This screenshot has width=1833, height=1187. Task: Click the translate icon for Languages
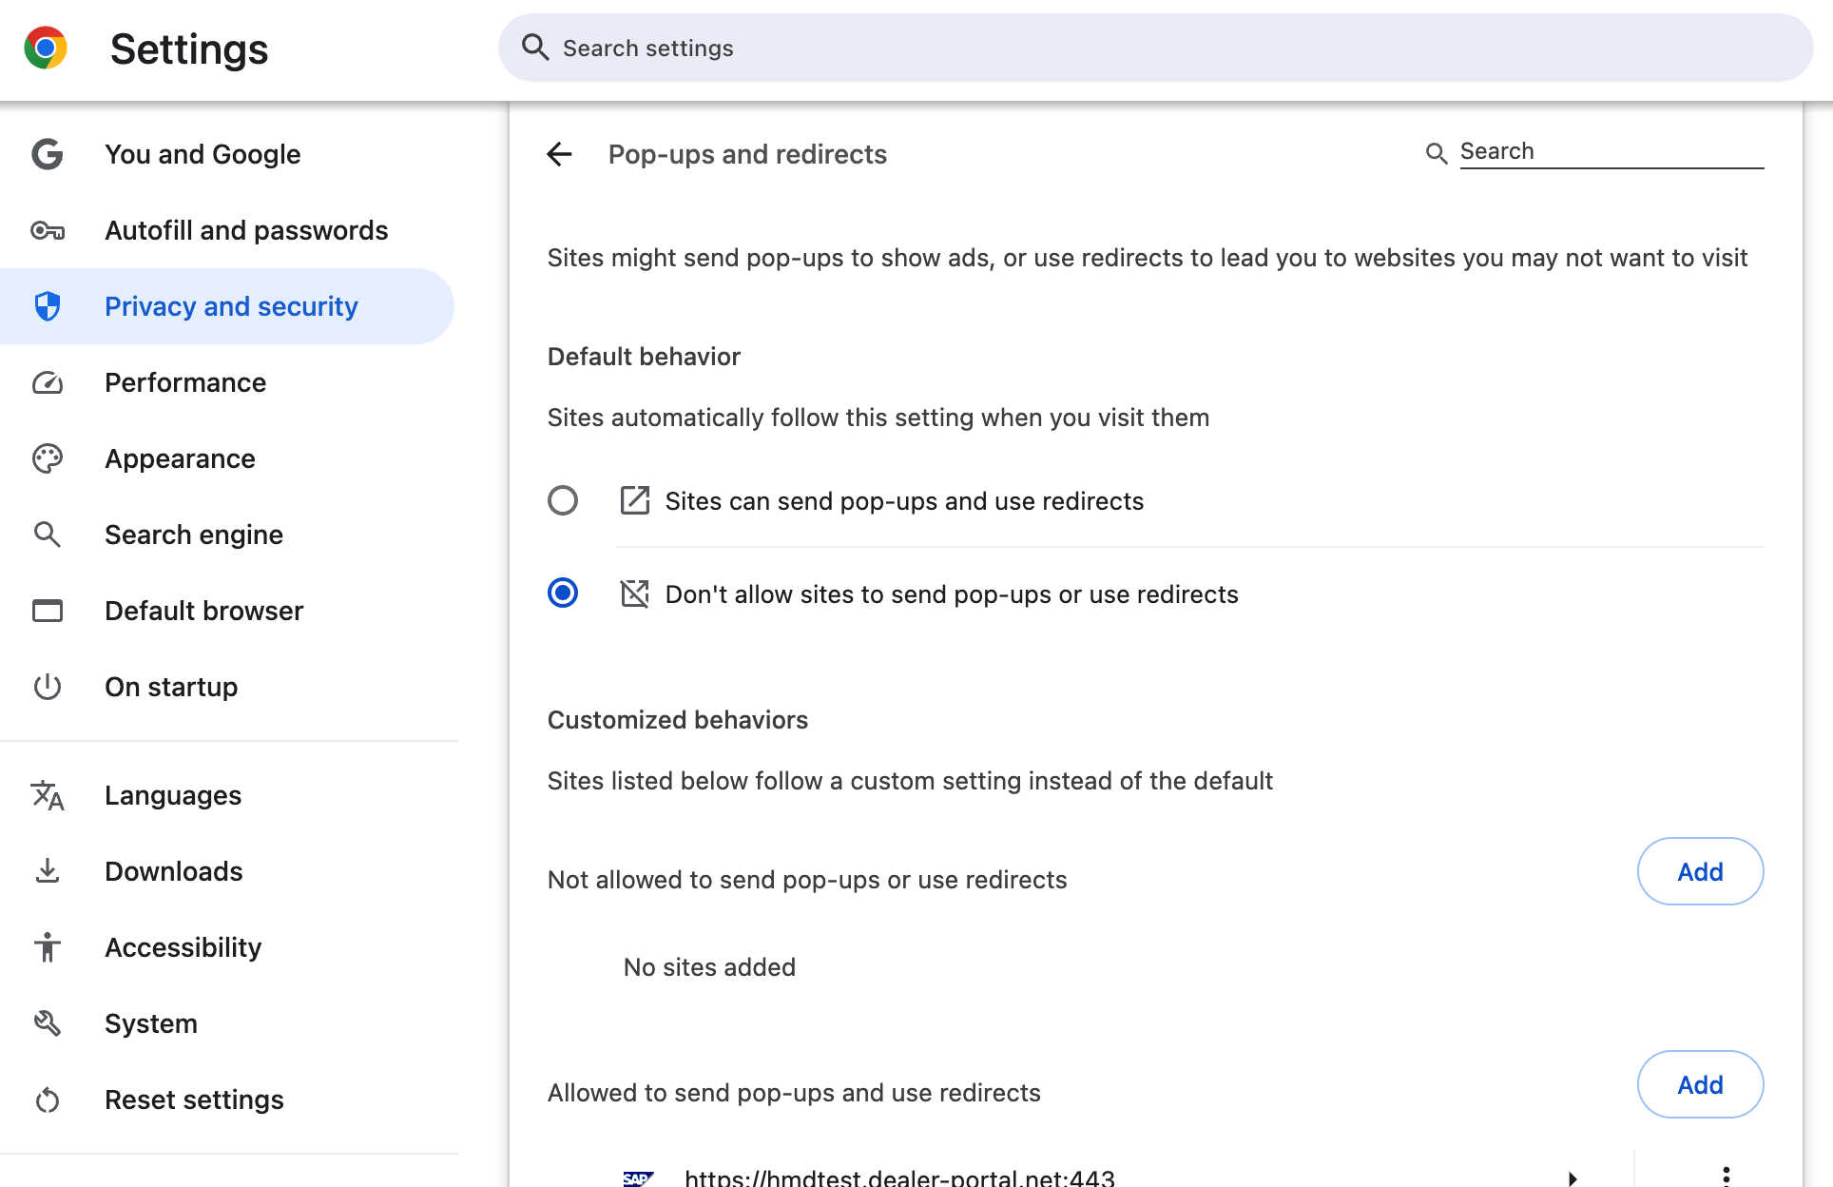(x=47, y=795)
